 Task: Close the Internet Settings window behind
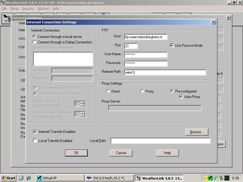[x=228, y=18]
